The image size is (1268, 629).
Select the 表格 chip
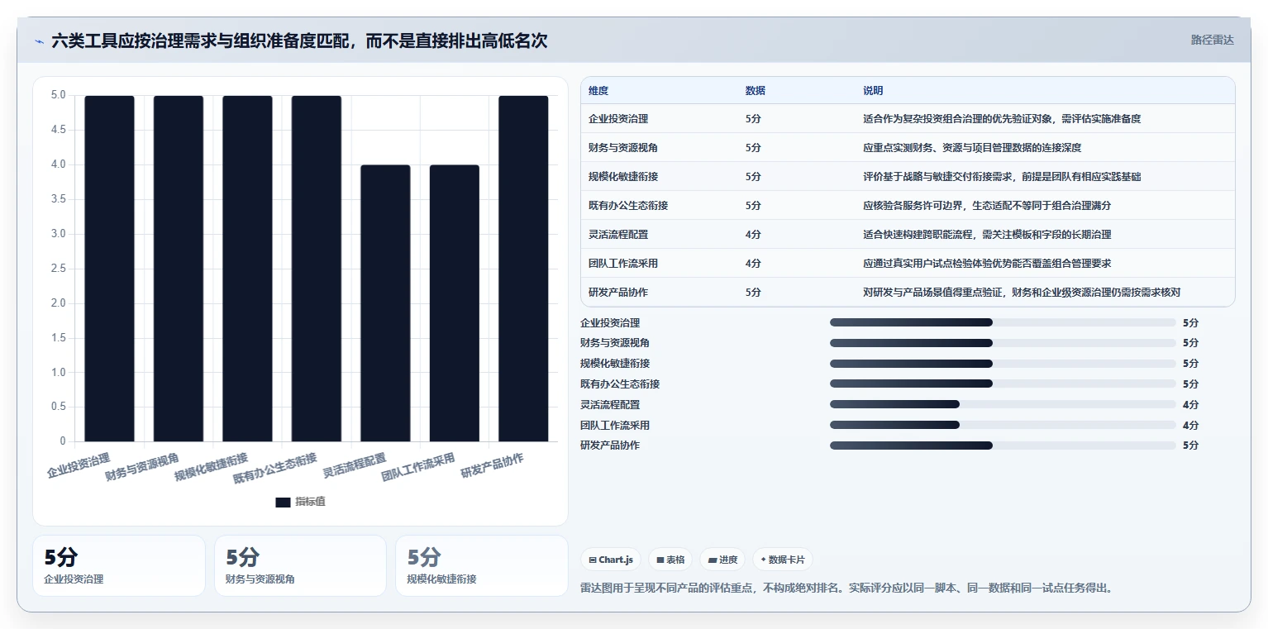point(670,560)
